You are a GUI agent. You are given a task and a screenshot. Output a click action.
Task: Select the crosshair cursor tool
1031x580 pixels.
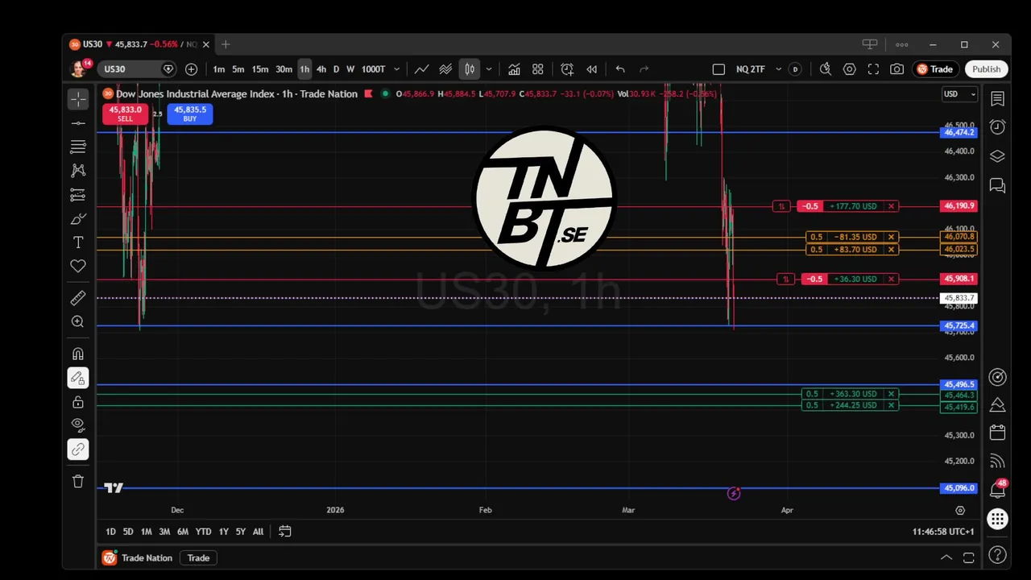click(78, 99)
